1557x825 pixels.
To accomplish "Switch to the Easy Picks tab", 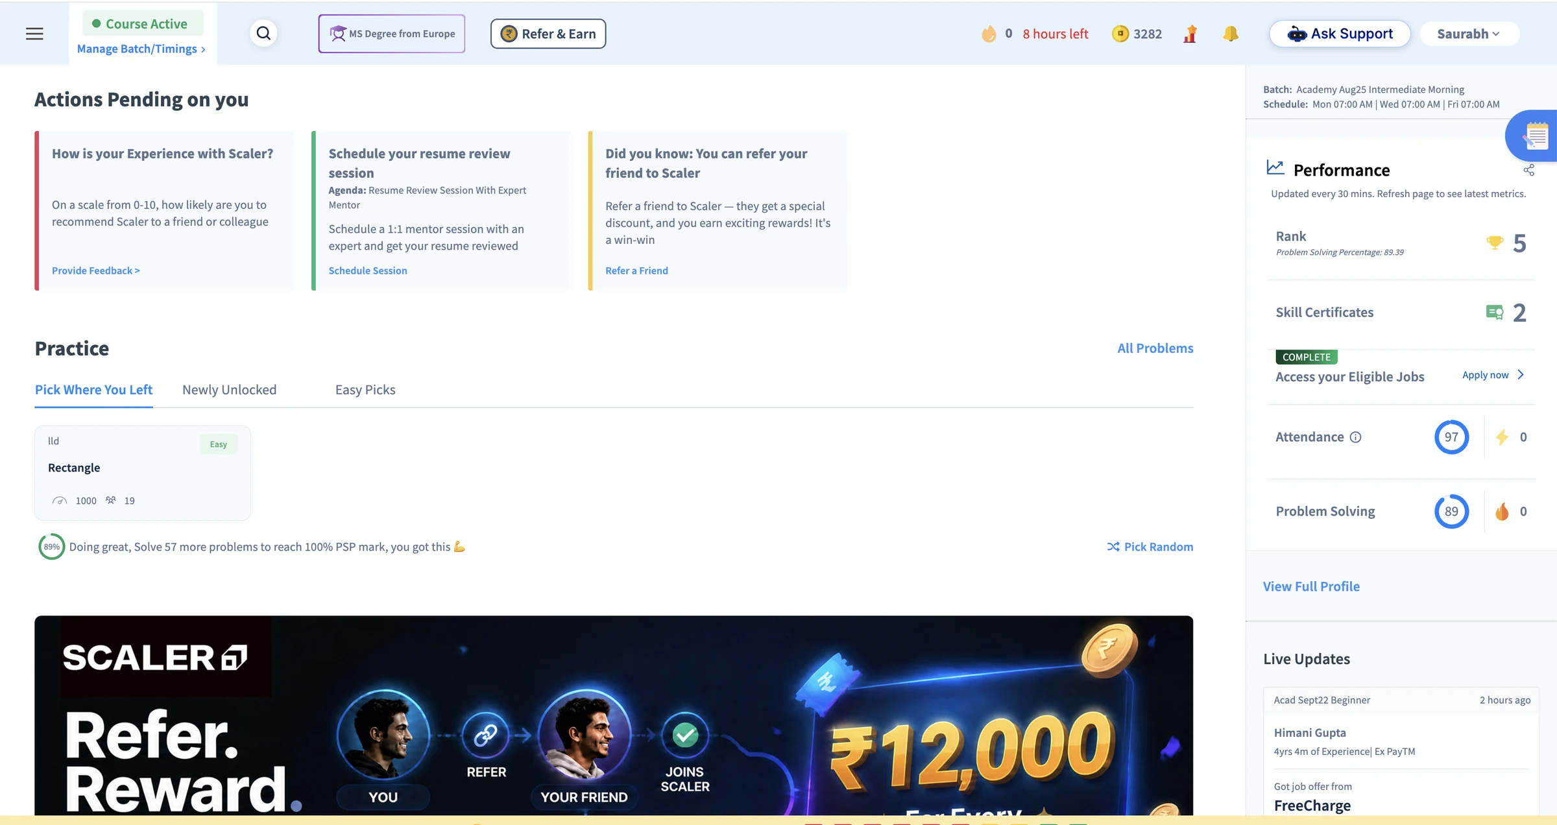I will pyautogui.click(x=365, y=390).
